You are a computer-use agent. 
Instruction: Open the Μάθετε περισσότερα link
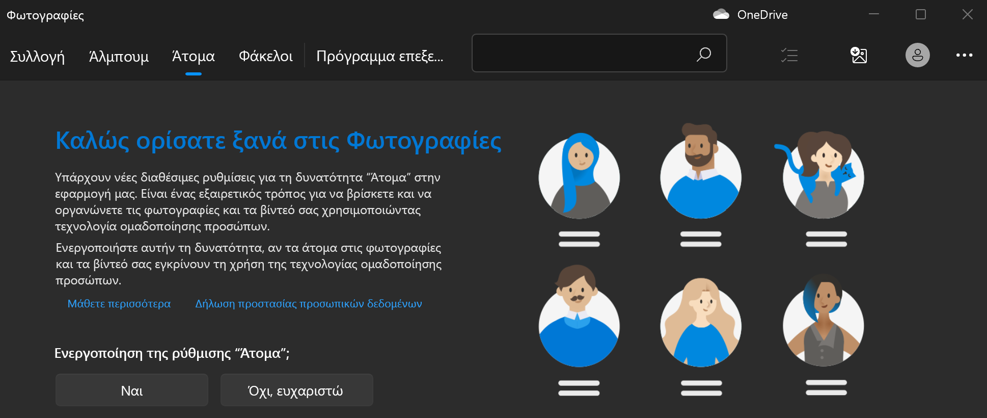pos(119,304)
